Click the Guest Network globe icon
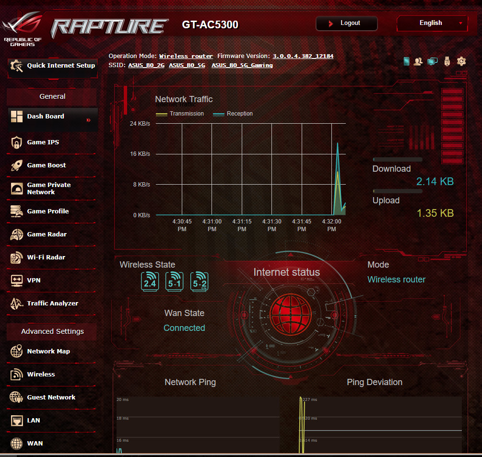Screen dimensions: 482x457 click(17, 398)
